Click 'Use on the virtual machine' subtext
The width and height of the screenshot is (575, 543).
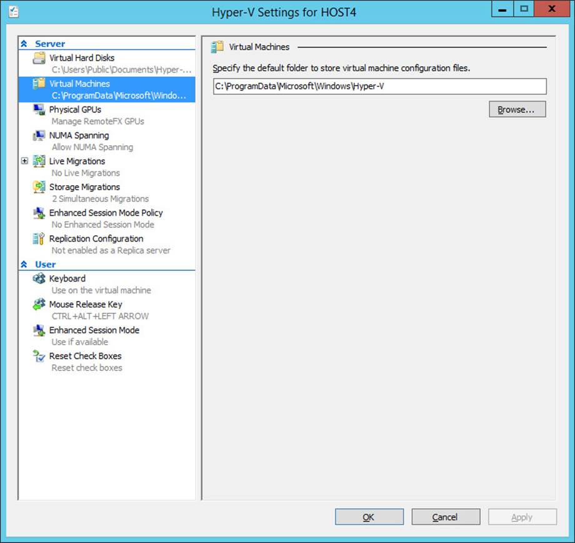click(x=101, y=290)
